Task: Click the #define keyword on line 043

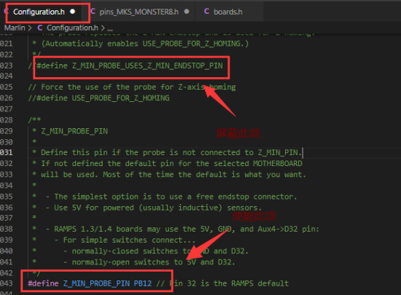Action: pyautogui.click(x=43, y=283)
